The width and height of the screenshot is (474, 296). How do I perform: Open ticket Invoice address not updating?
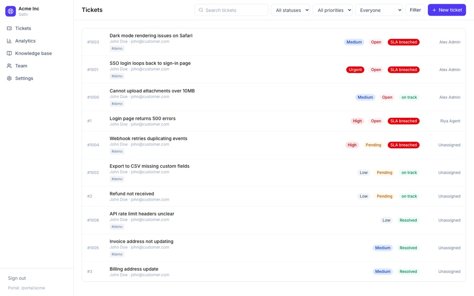click(141, 242)
